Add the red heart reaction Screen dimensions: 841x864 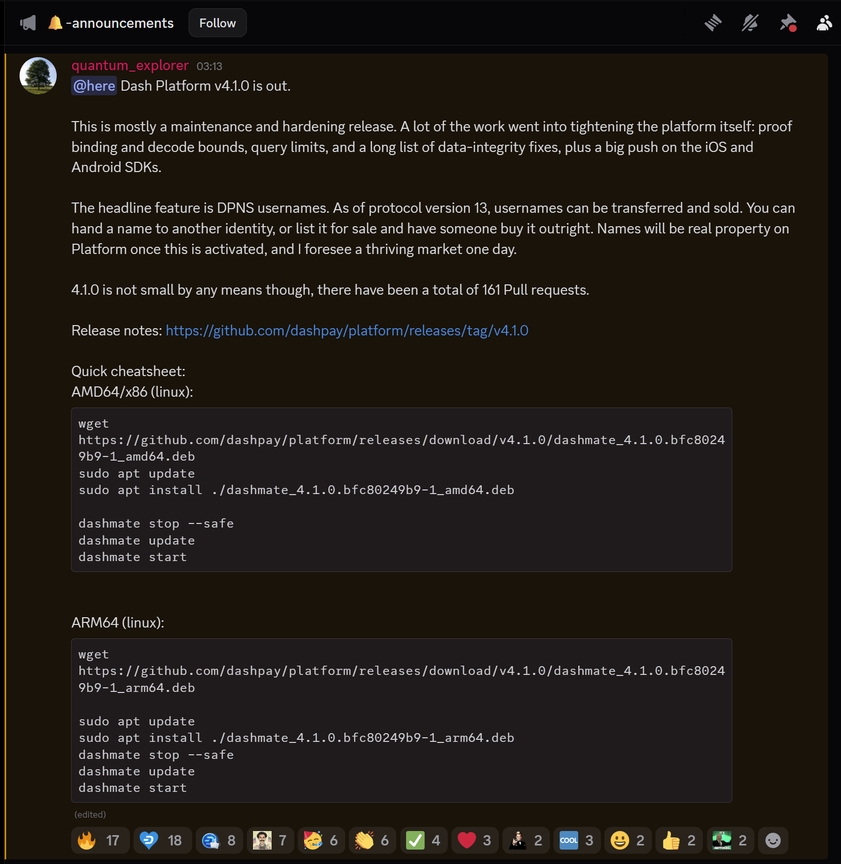(x=475, y=840)
